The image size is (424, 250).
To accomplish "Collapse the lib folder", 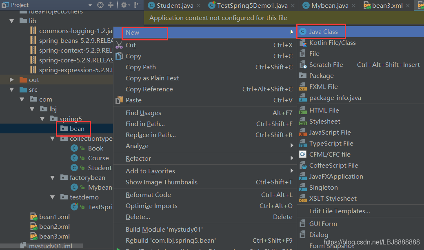I will [x=11, y=21].
